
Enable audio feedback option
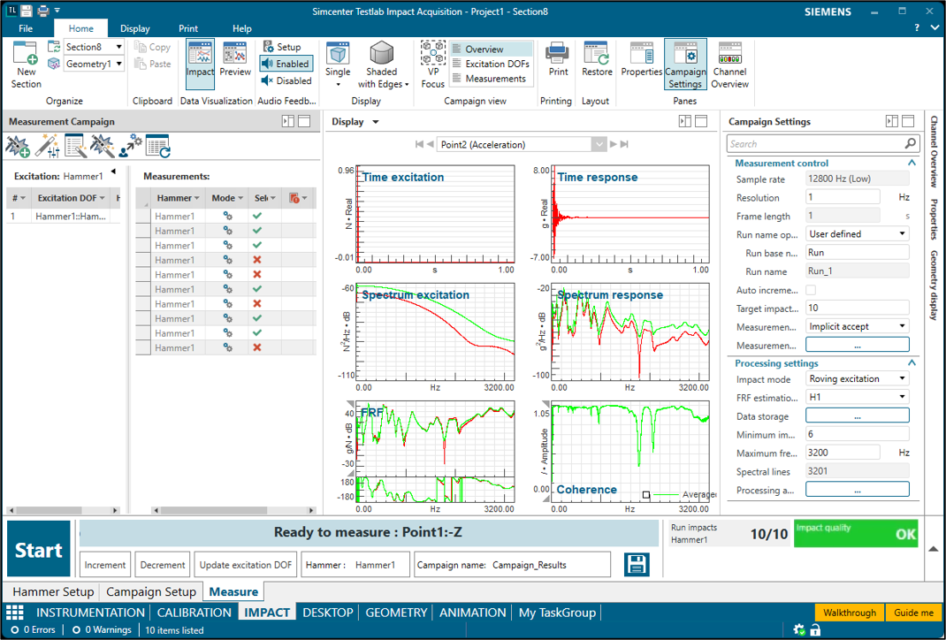(285, 64)
